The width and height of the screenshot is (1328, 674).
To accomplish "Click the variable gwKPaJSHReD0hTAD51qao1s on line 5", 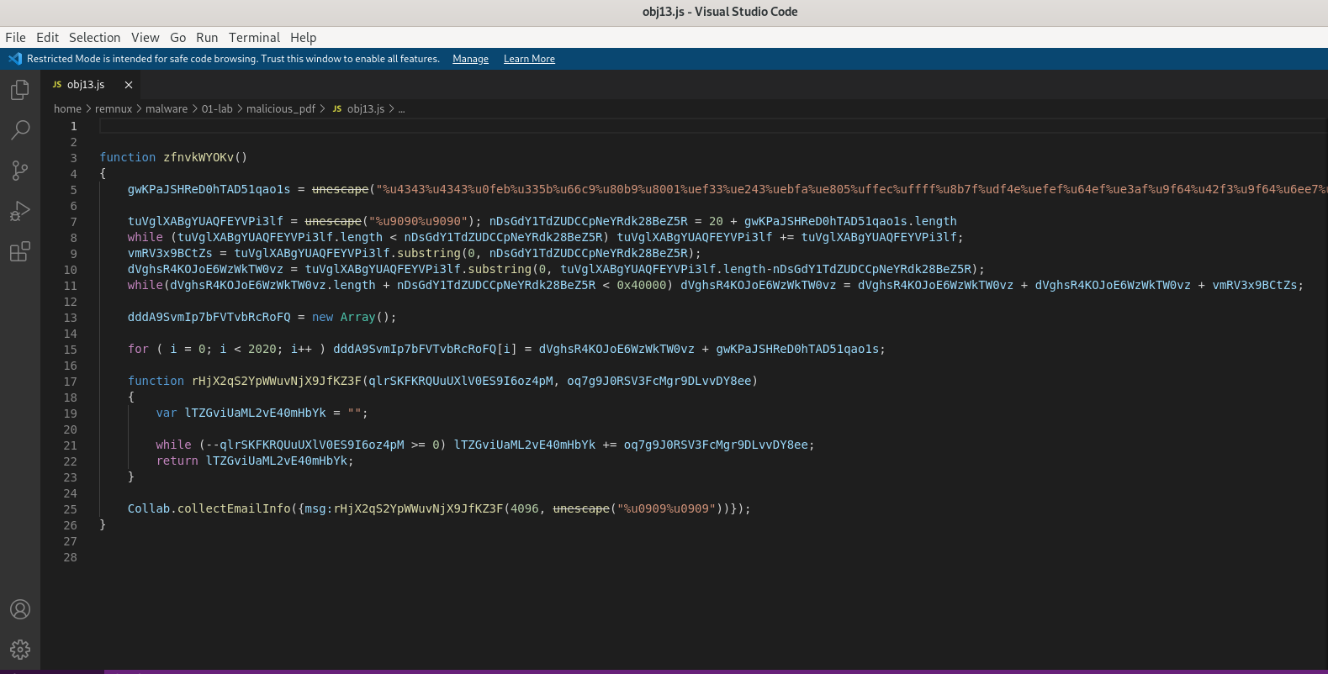I will pos(209,189).
